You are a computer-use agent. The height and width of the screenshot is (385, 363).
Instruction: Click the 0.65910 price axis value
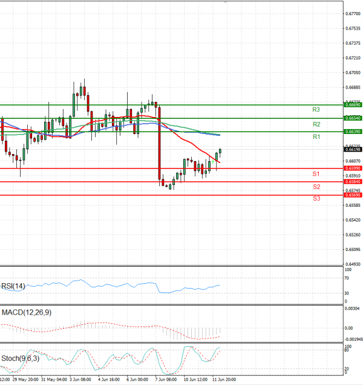click(353, 176)
